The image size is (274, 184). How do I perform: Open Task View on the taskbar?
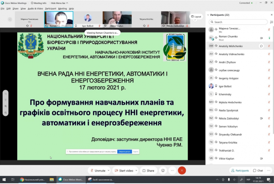(13, 180)
